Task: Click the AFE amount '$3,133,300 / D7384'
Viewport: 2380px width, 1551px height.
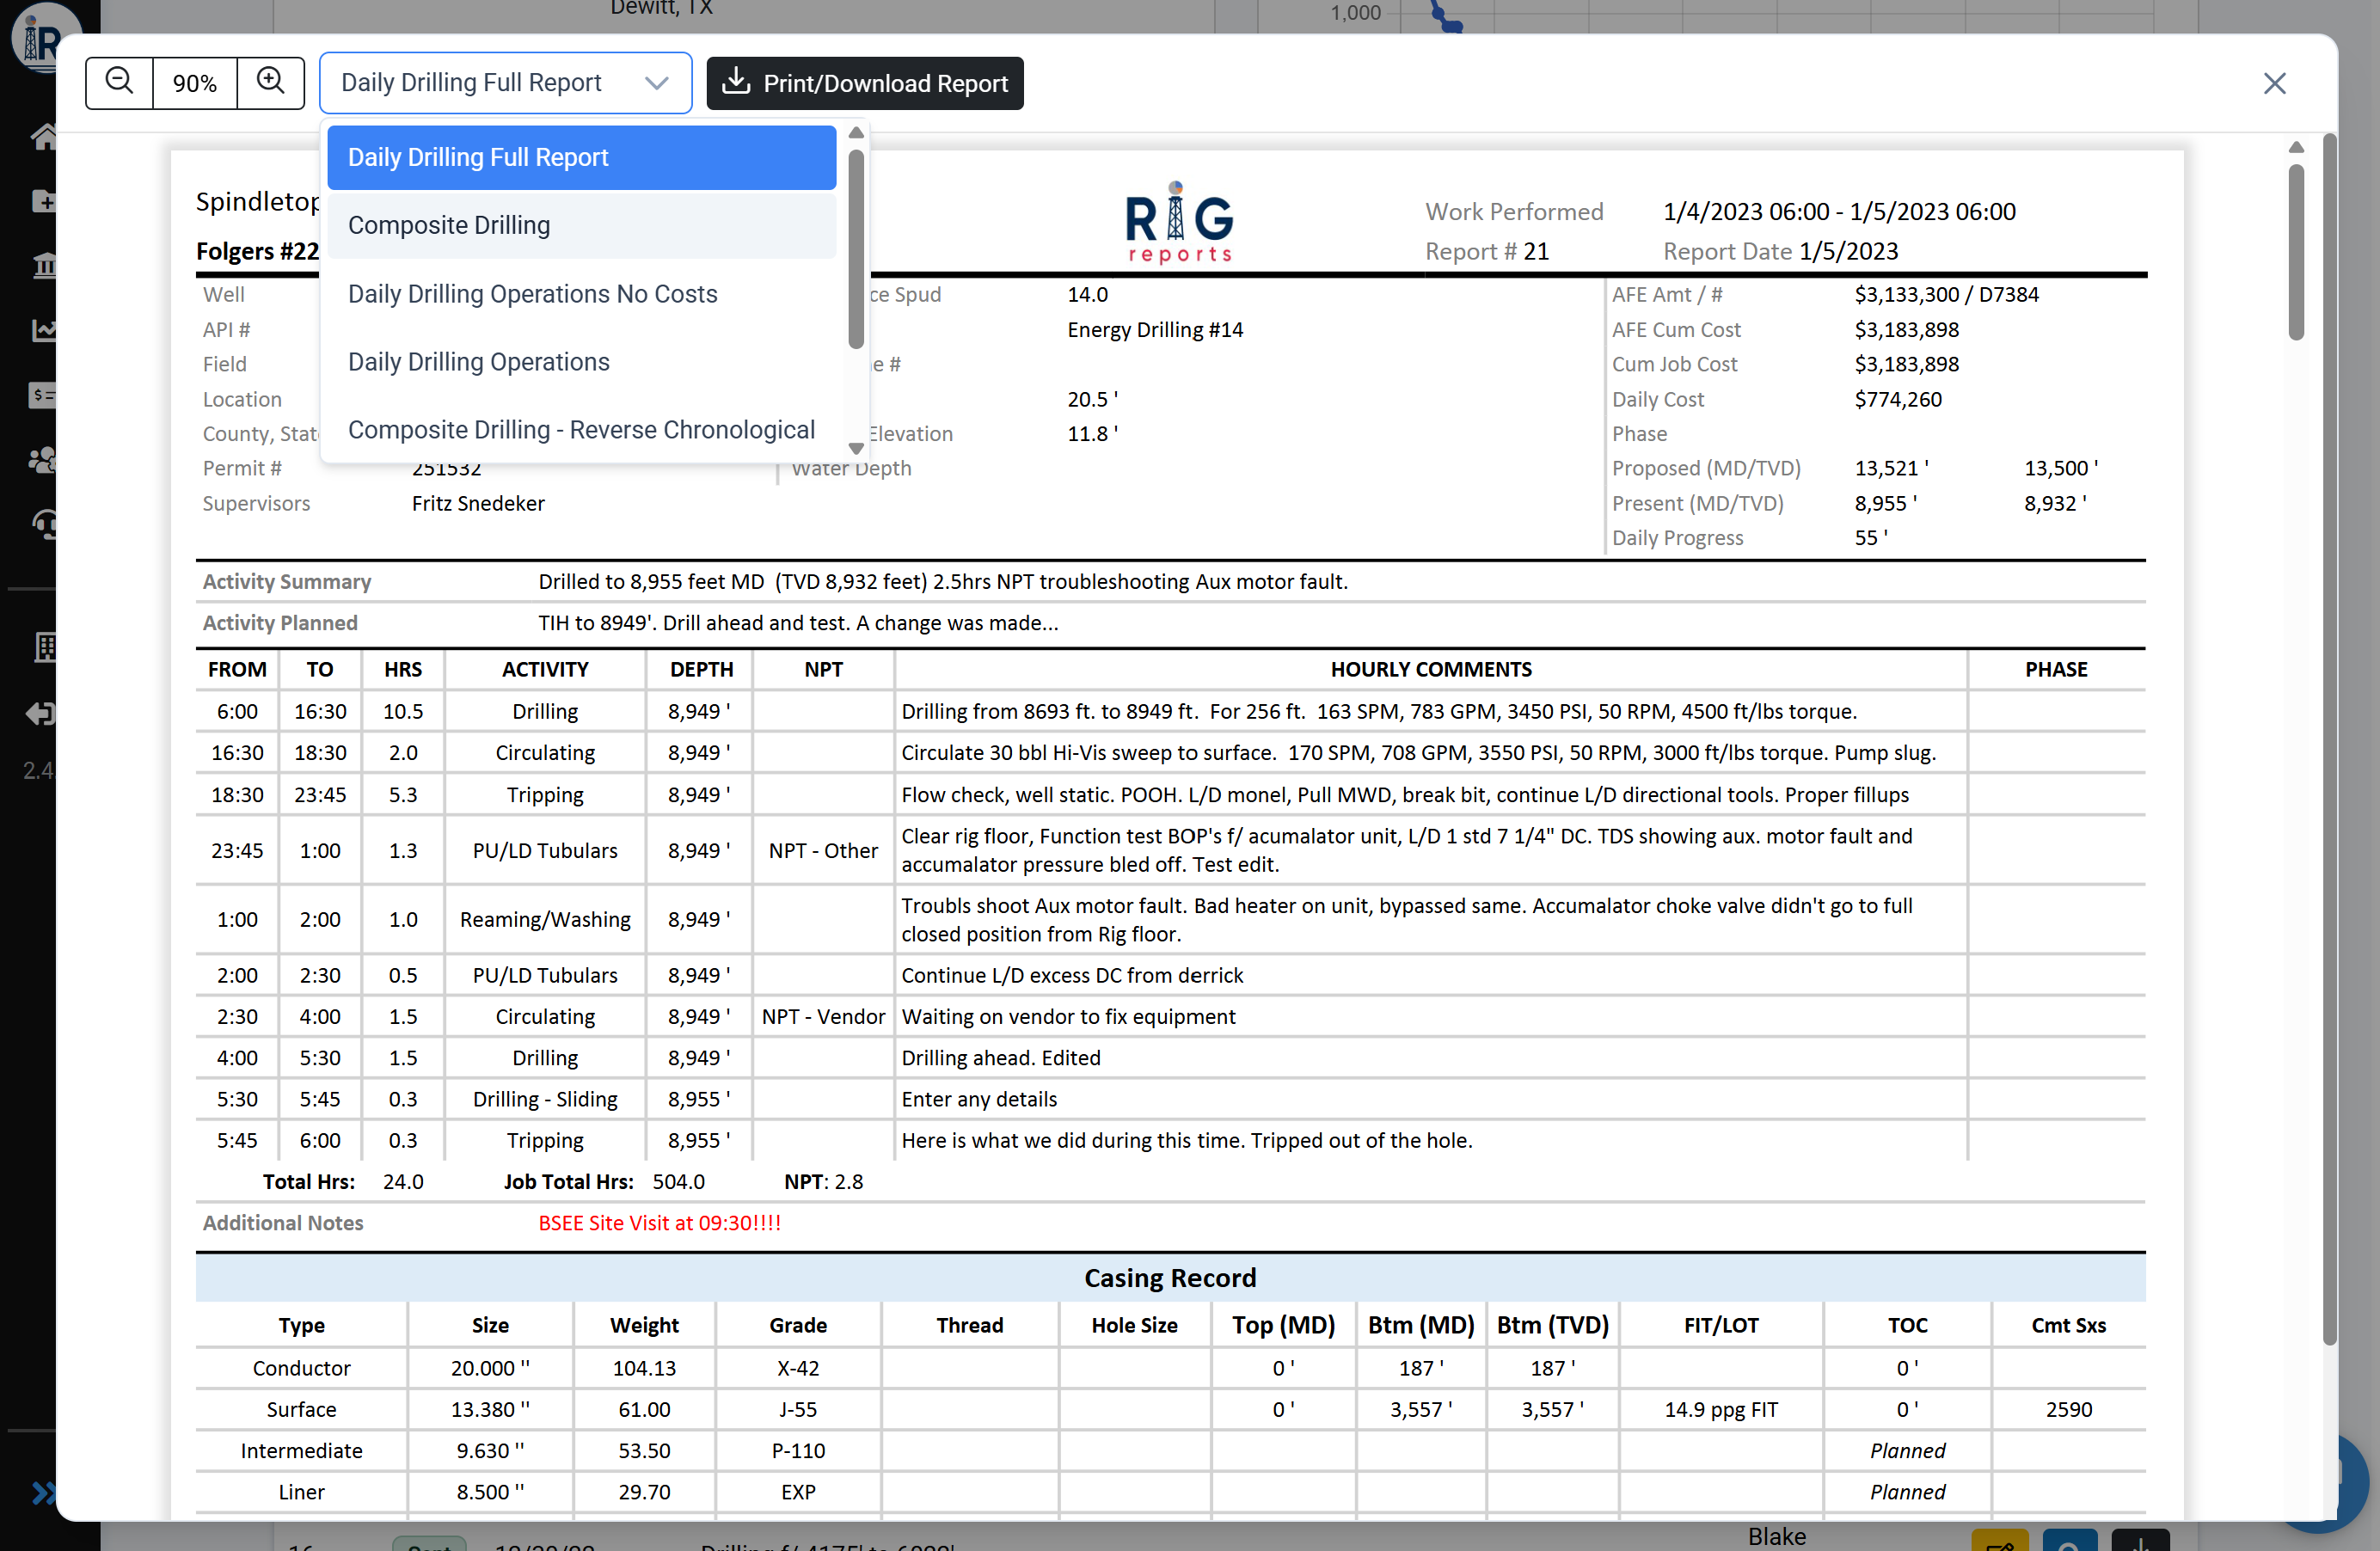Action: (1946, 294)
